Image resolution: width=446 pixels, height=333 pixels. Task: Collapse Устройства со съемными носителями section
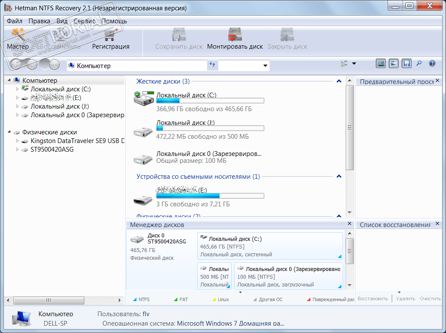click(339, 176)
